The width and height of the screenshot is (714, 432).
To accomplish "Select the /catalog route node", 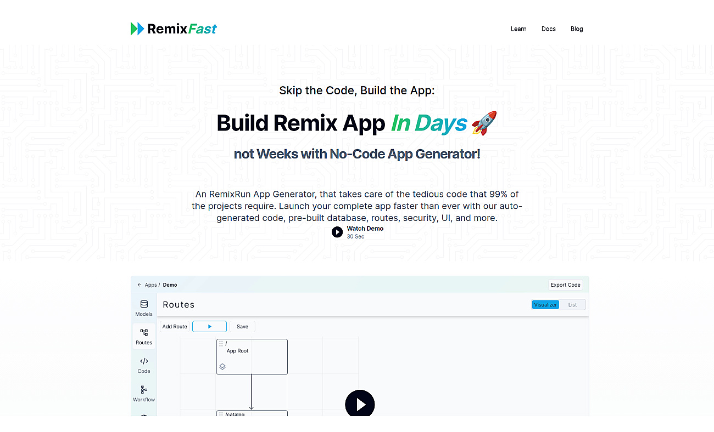I will pos(252,413).
